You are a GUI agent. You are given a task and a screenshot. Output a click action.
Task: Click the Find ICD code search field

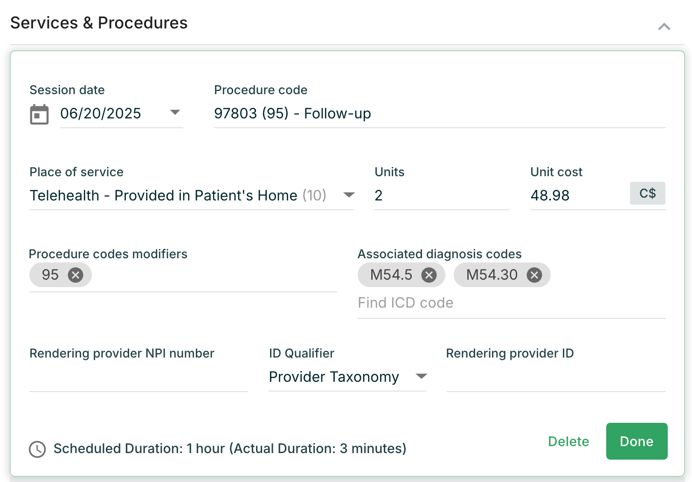(511, 303)
